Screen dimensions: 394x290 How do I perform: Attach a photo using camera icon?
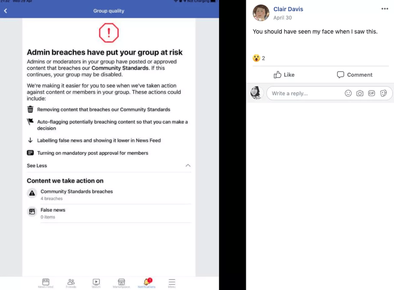click(360, 93)
